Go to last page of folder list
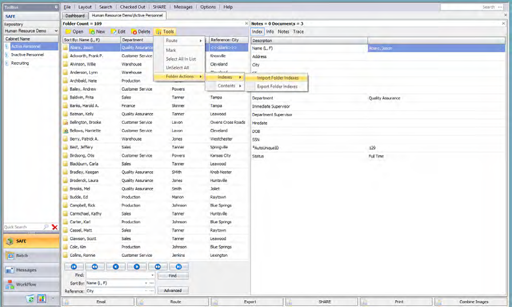The image size is (512, 307). click(179, 266)
